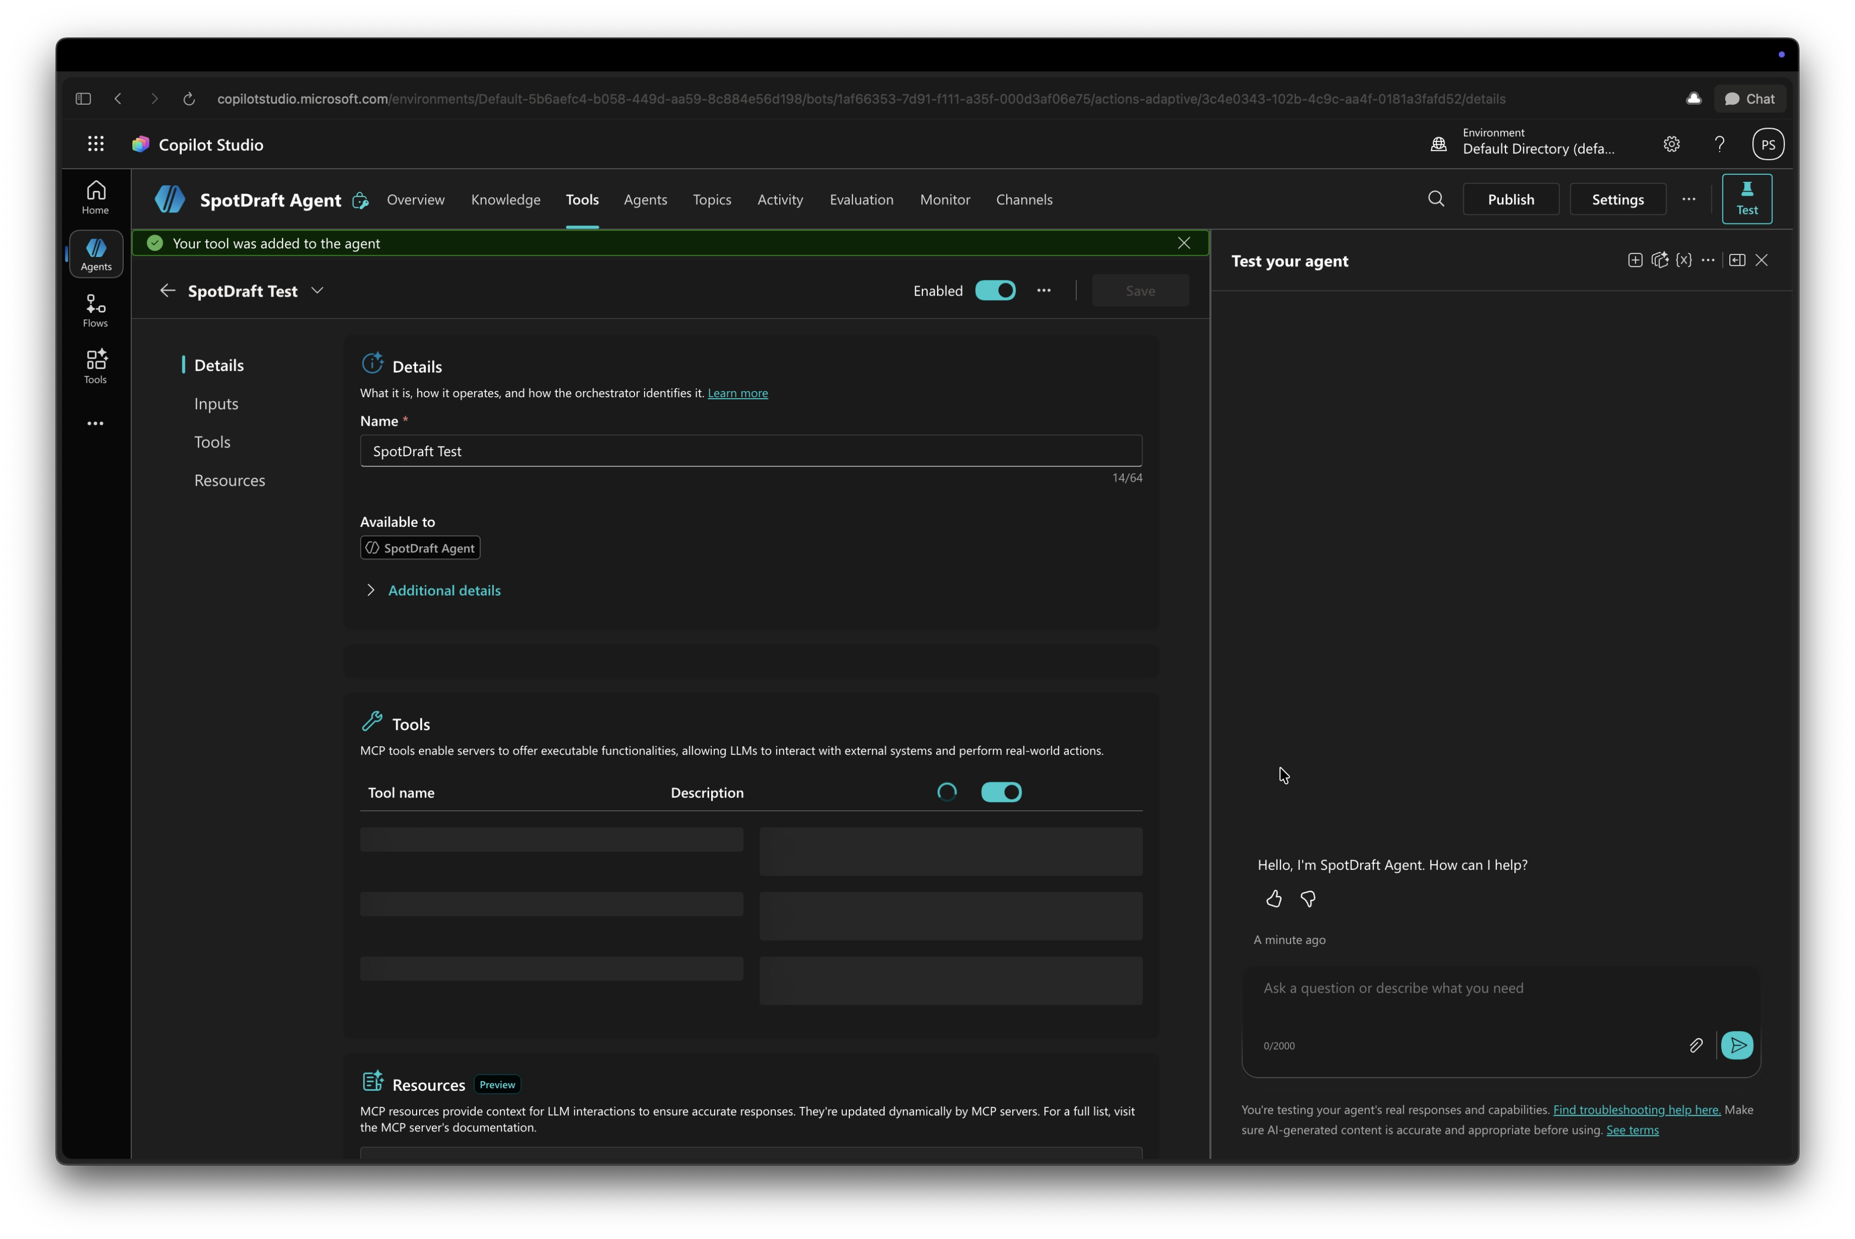1855x1239 pixels.
Task: Open the PS account profile menu
Action: click(1768, 144)
